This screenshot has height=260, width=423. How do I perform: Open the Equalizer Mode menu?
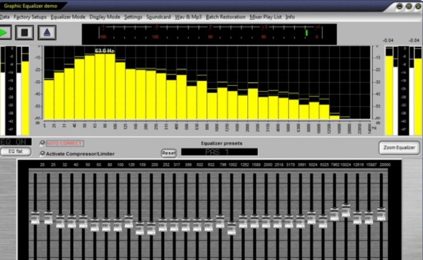click(x=68, y=17)
